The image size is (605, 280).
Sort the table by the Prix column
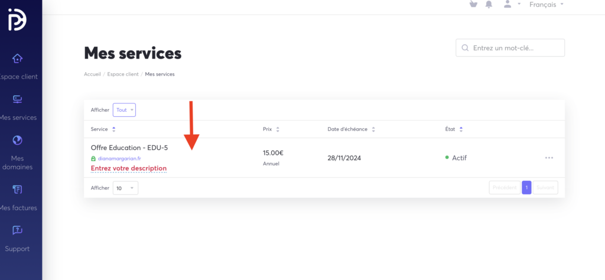click(278, 129)
